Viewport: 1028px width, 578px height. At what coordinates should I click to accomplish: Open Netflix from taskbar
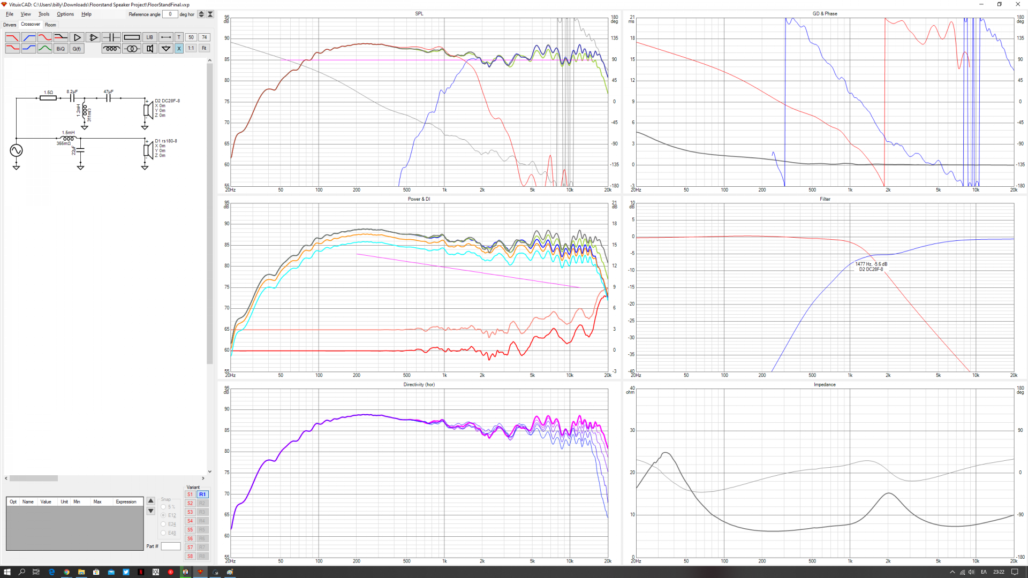click(x=141, y=572)
